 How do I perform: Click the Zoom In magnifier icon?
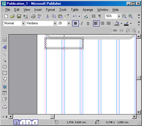coord(130,16)
